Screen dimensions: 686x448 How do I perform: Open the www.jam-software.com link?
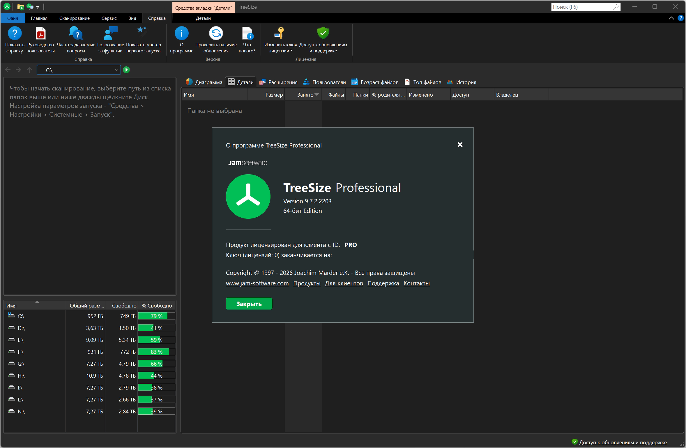click(x=257, y=283)
